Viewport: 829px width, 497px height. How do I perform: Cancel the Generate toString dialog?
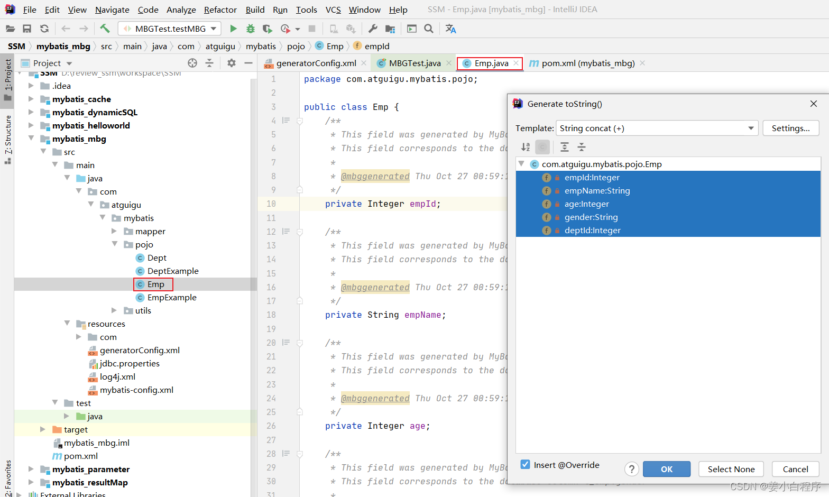tap(795, 469)
